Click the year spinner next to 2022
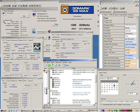140x112 pixels. 118,78
